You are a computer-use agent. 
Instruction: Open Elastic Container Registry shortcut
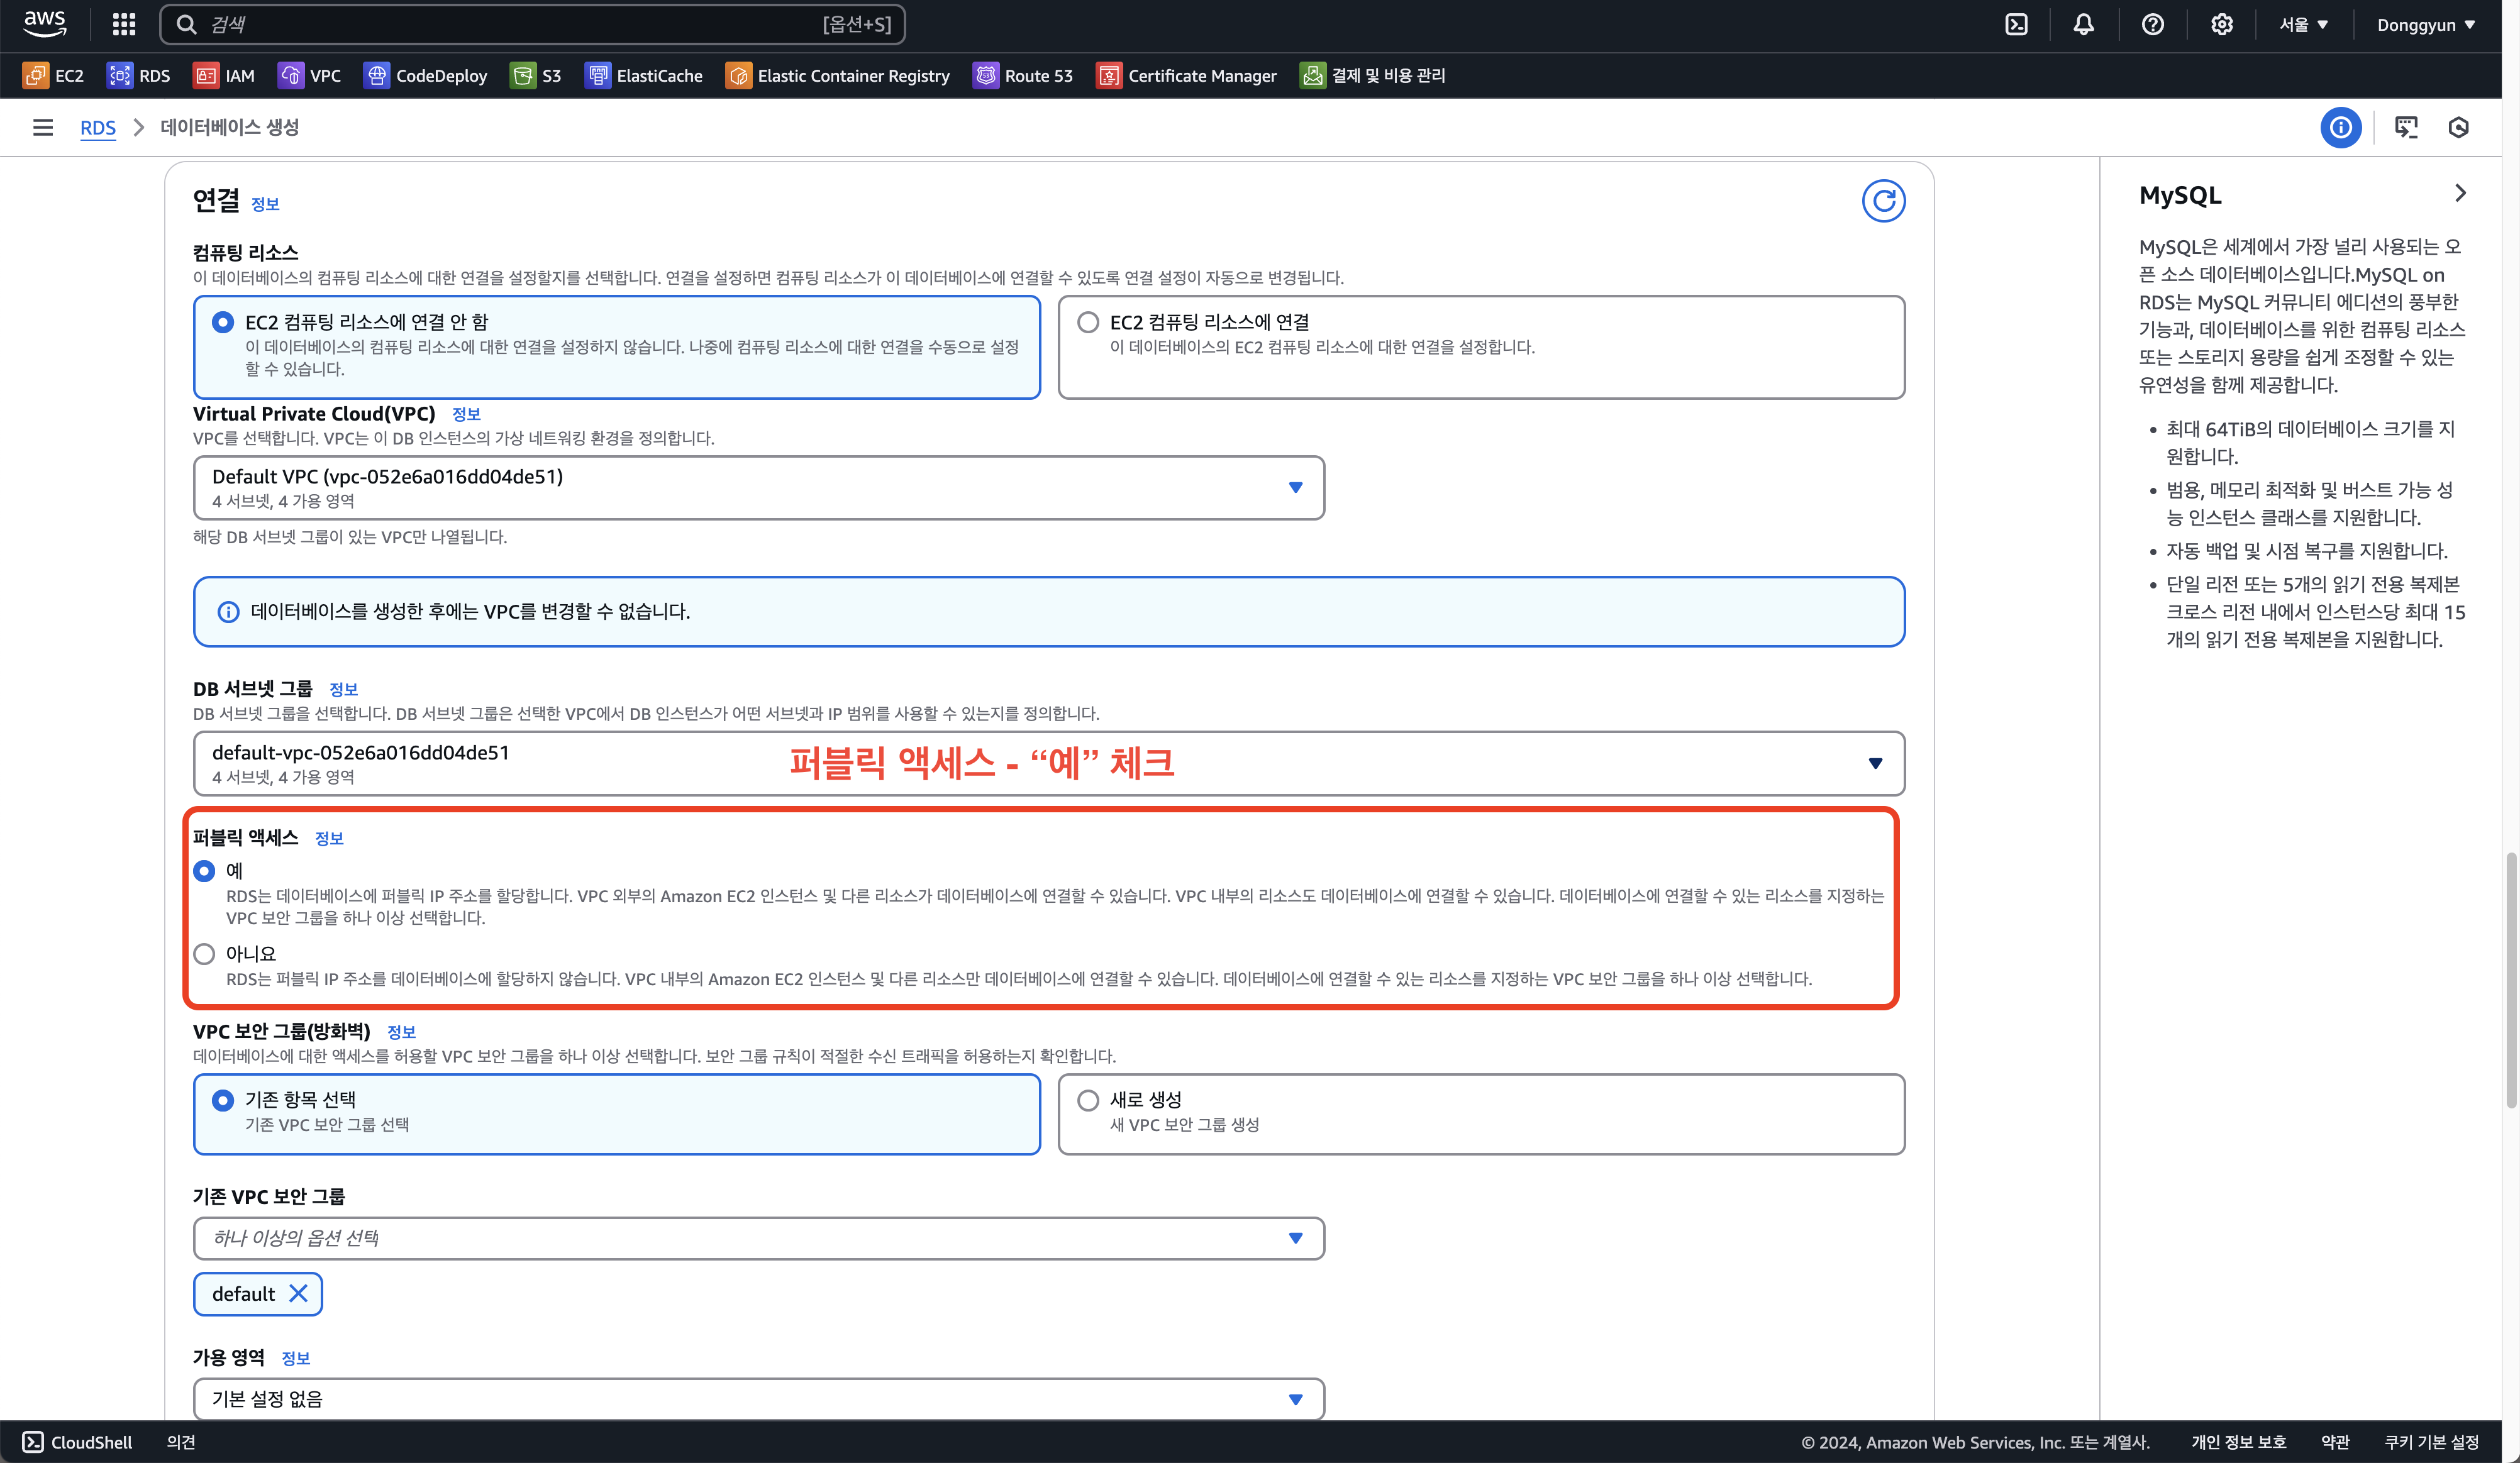[837, 75]
